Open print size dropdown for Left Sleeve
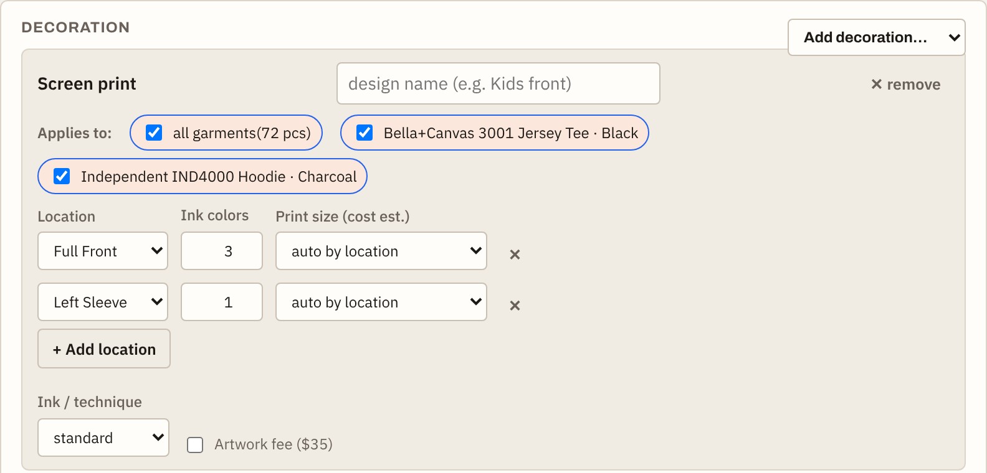Image resolution: width=987 pixels, height=473 pixels. (381, 302)
